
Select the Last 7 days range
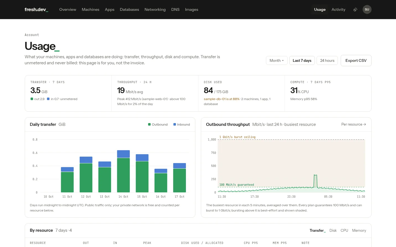tap(302, 60)
